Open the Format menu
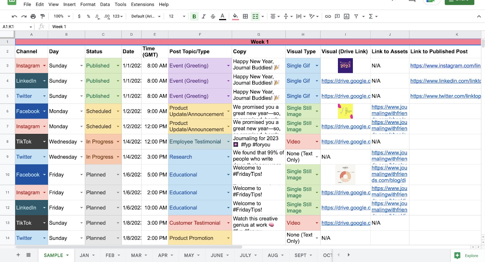The height and width of the screenshot is (262, 485). pyautogui.click(x=88, y=4)
